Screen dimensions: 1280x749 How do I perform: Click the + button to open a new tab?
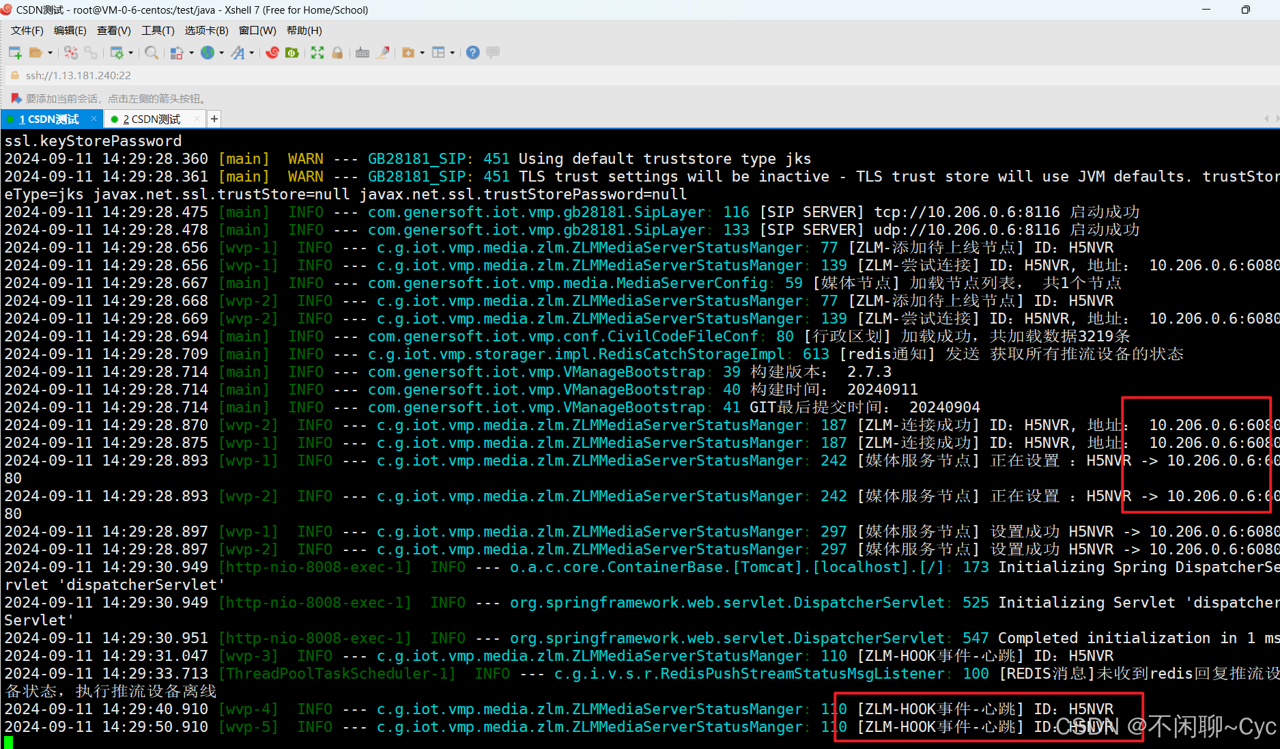214,119
